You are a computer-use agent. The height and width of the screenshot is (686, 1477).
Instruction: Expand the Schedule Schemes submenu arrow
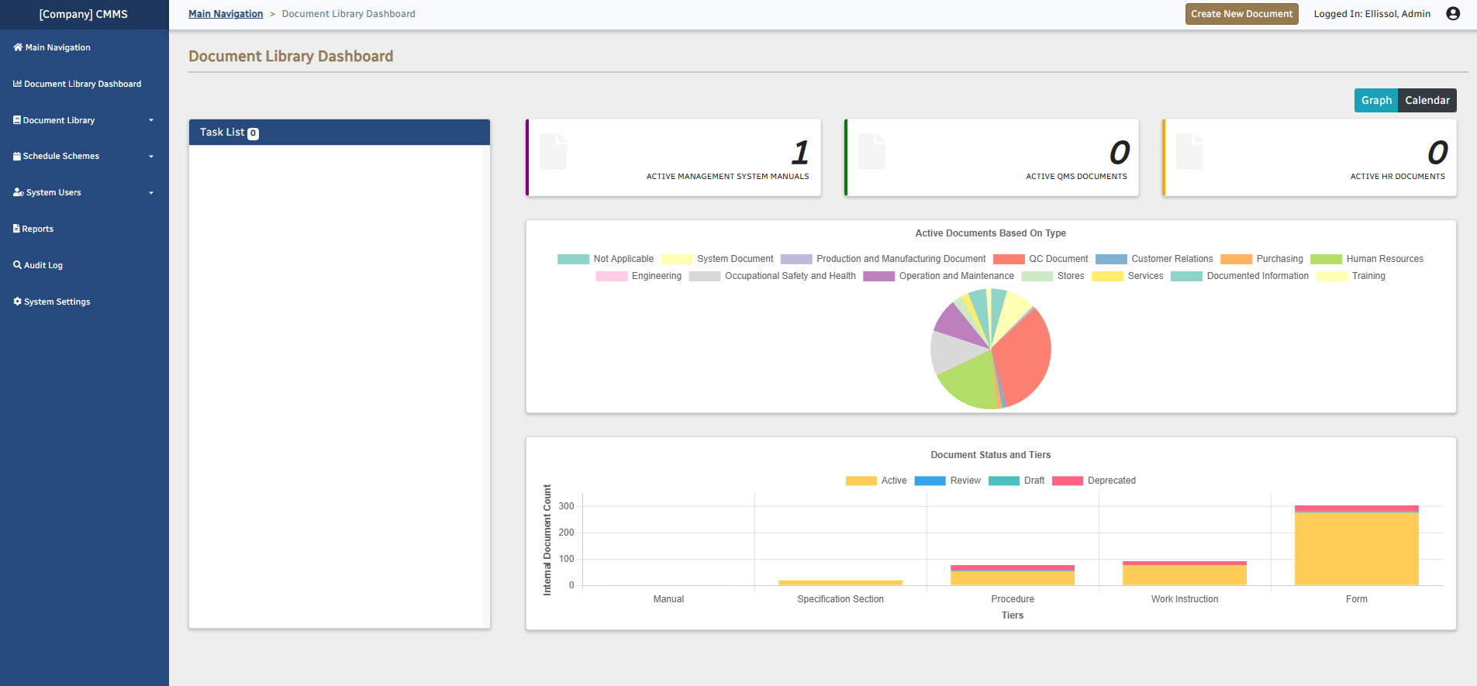click(151, 156)
